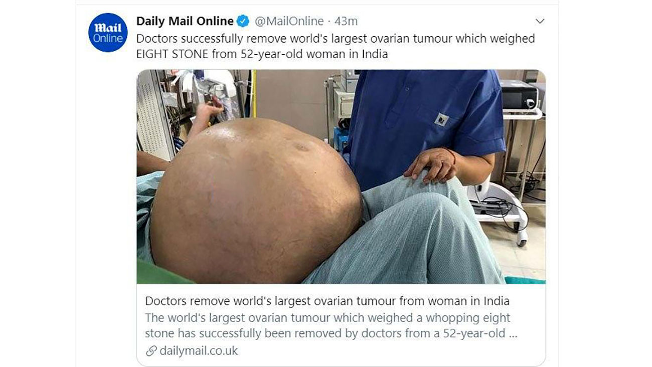The image size is (652, 367).
Task: Click the blue verified checkmark badge
Action: pos(243,21)
